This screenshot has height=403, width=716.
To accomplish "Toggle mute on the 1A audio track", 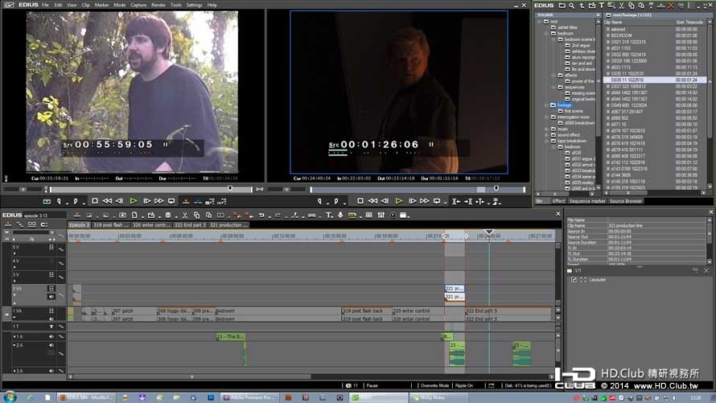I will click(x=51, y=336).
